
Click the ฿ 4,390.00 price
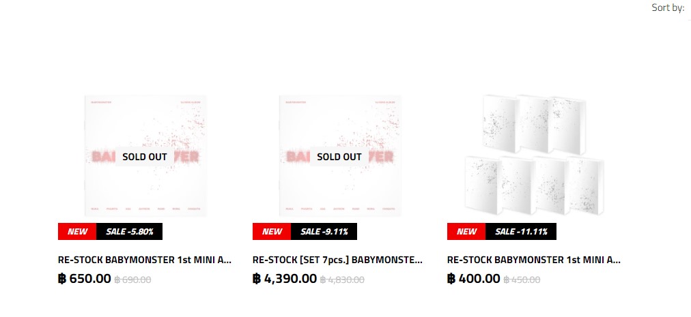[x=285, y=279]
